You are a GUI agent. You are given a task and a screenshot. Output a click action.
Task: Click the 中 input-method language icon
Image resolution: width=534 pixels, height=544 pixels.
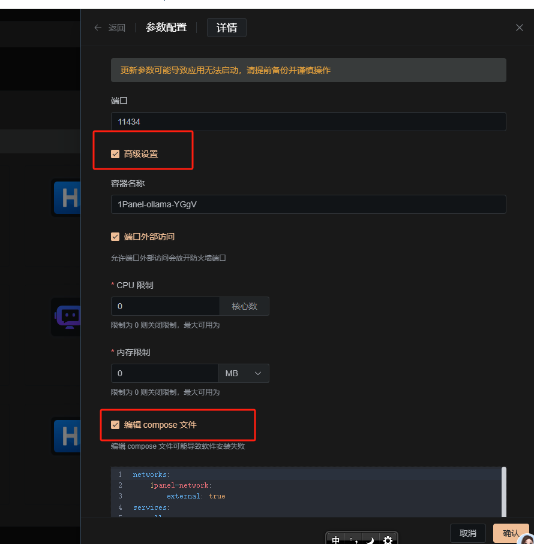pyautogui.click(x=335, y=539)
